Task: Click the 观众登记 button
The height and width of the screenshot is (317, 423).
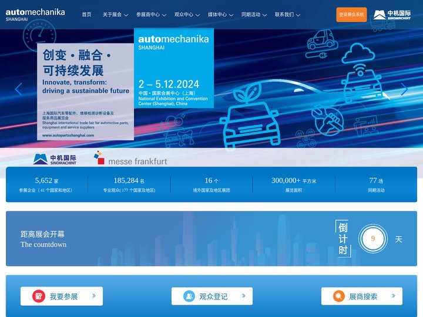Action: [212, 296]
